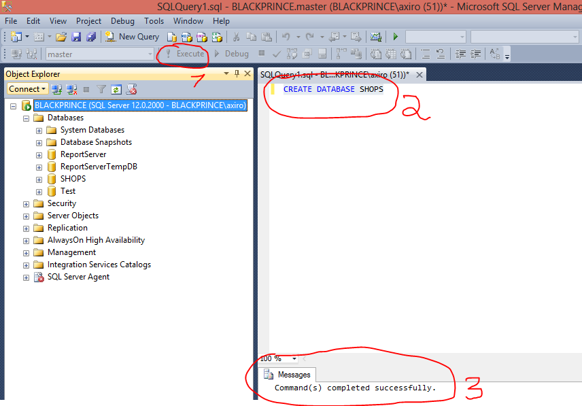This screenshot has width=582, height=406.
Task: Open the Project menu
Action: 88,21
